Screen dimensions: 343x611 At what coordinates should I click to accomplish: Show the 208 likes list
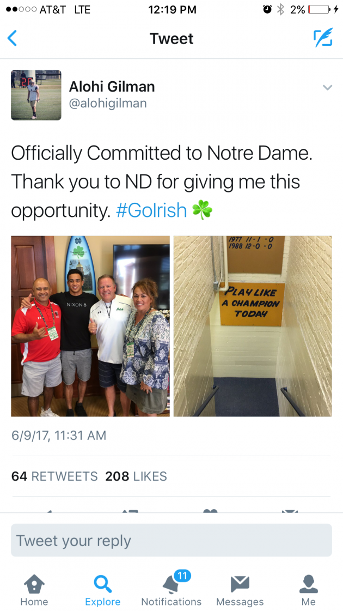pyautogui.click(x=136, y=476)
